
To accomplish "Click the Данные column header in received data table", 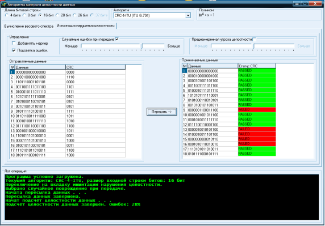I will 213,66.
